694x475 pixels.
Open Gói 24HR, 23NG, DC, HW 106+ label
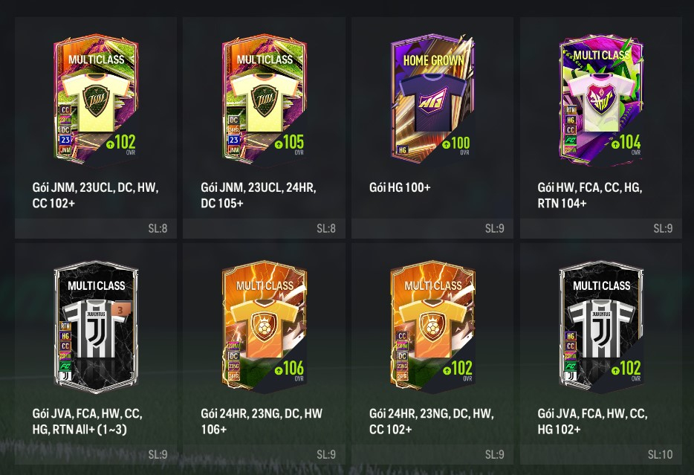click(x=262, y=421)
